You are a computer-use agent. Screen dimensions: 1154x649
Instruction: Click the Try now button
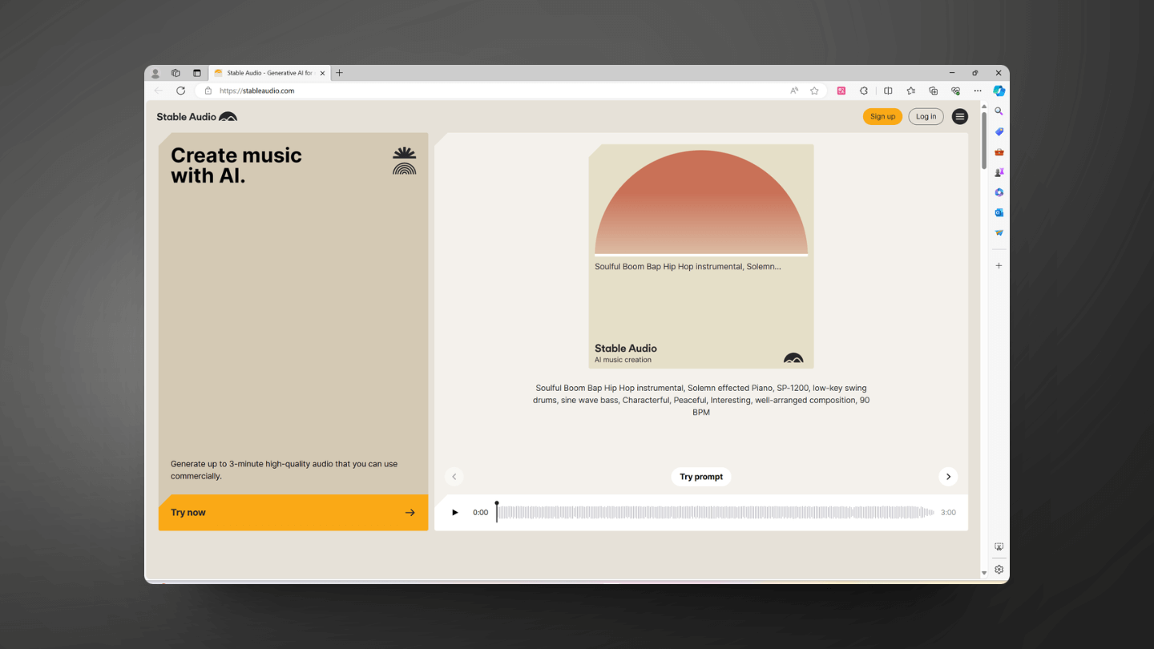[x=293, y=513]
